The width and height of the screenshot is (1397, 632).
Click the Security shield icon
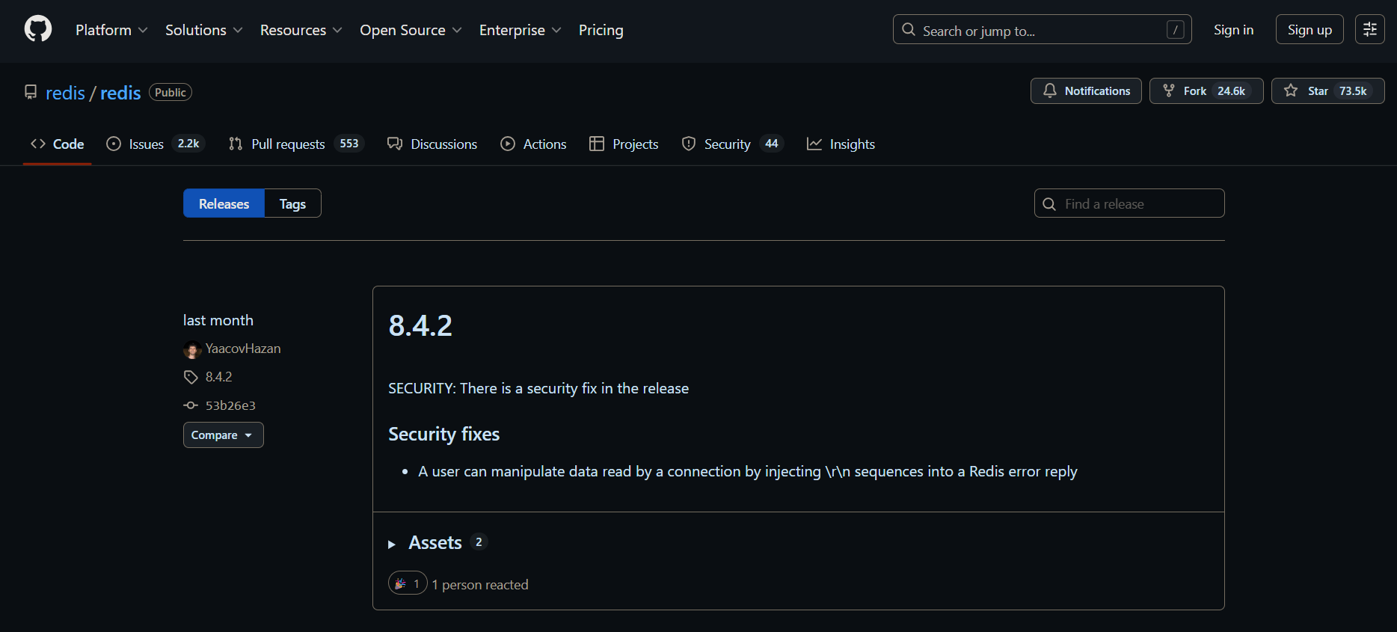tap(689, 144)
